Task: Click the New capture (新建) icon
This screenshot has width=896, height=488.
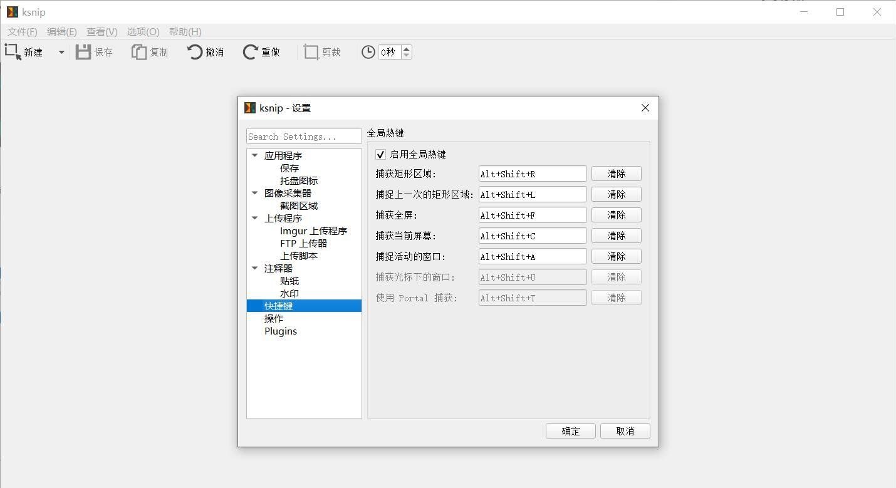Action: [13, 52]
